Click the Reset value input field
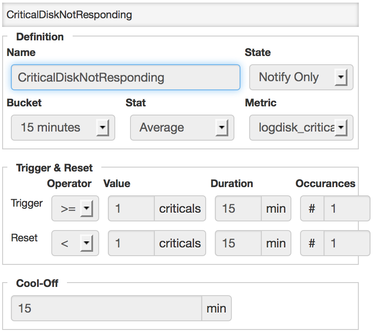Image resolution: width=374 pixels, height=336 pixels. coord(131,244)
